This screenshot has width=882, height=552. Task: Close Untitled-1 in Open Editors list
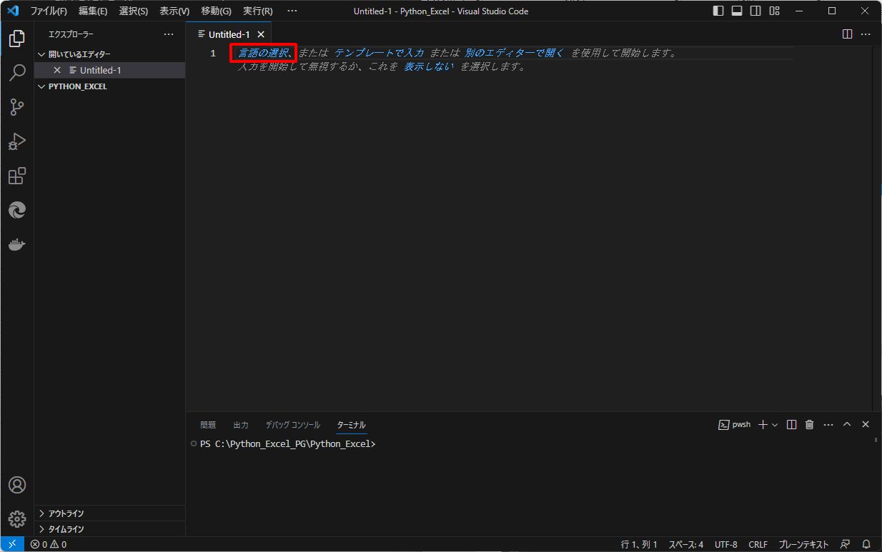(57, 70)
